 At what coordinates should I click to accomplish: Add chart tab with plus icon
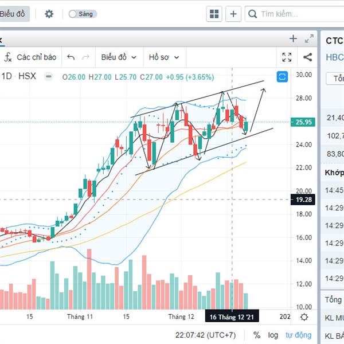pos(293,39)
